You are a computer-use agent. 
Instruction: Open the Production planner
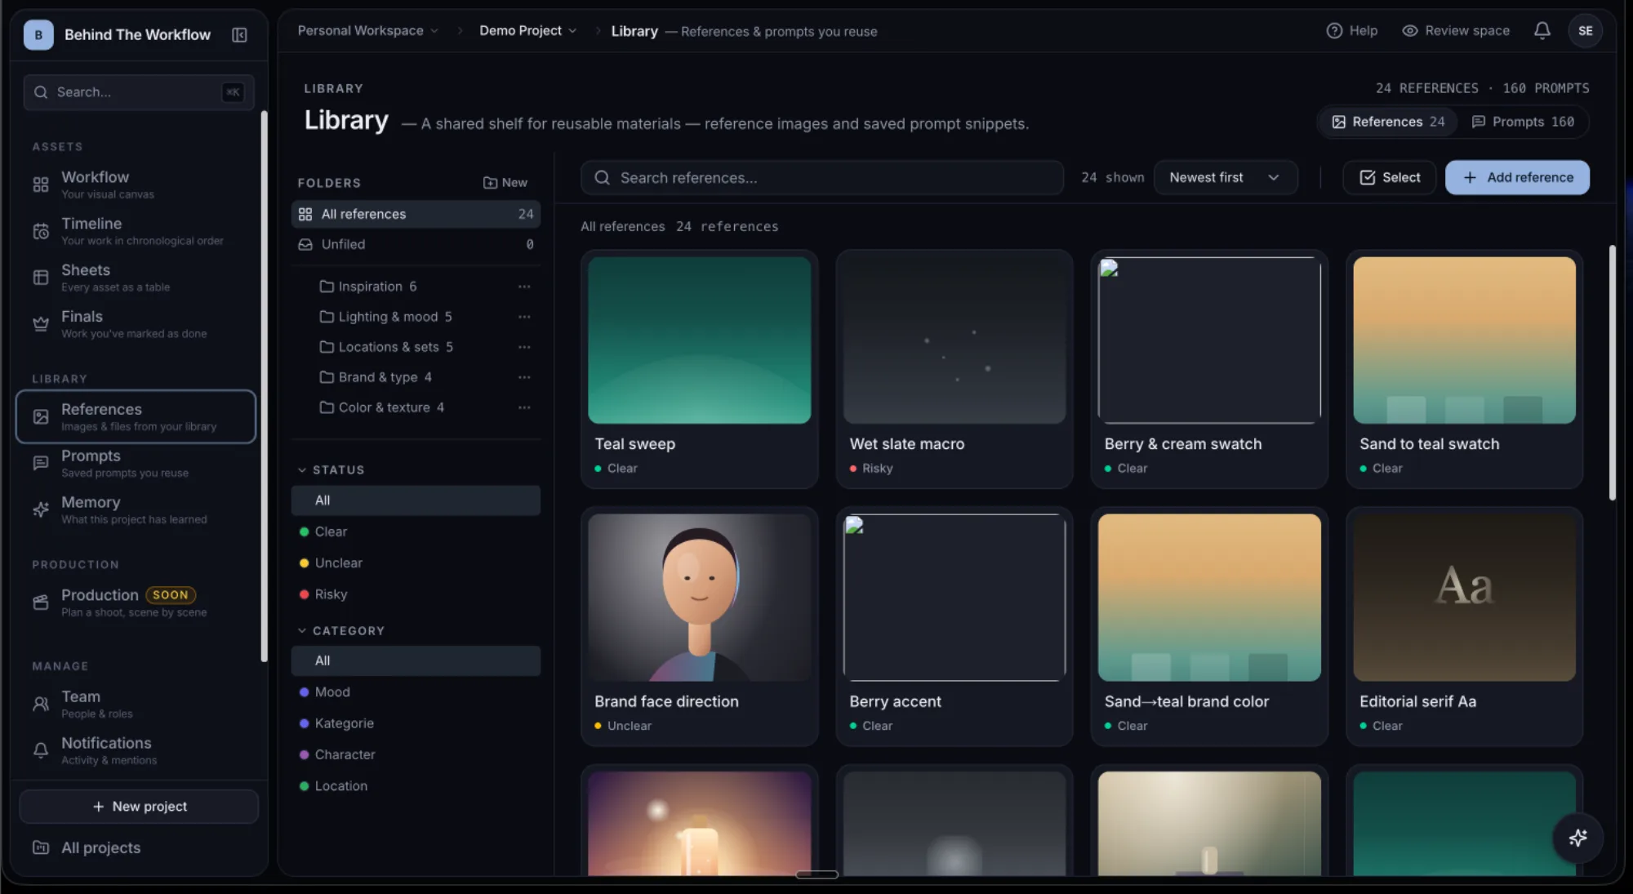coord(135,603)
